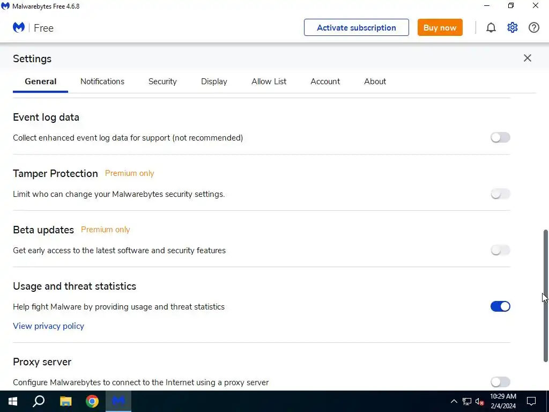Open the taskbar search magnifier
549x412 pixels.
pos(39,401)
